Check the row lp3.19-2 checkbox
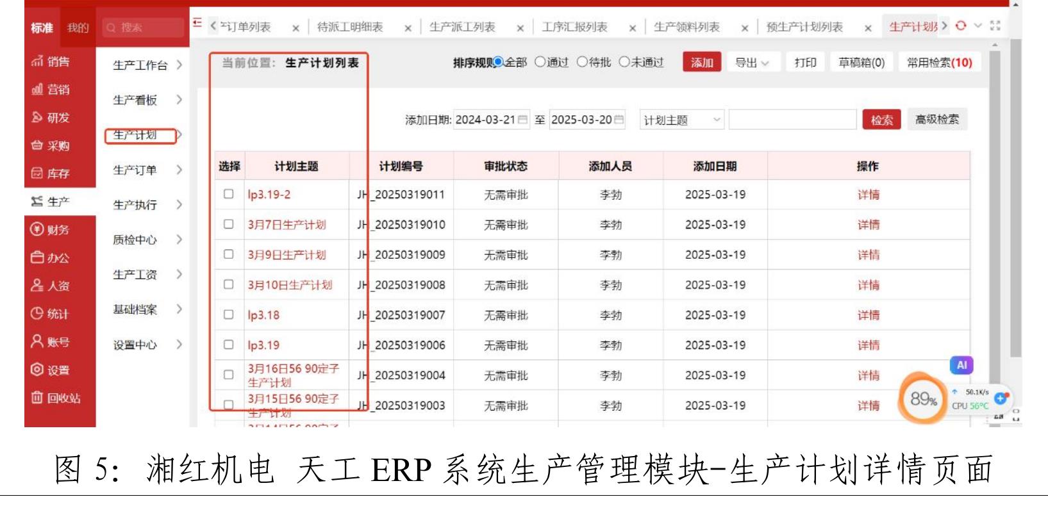Image resolution: width=1048 pixels, height=506 pixels. (x=229, y=194)
